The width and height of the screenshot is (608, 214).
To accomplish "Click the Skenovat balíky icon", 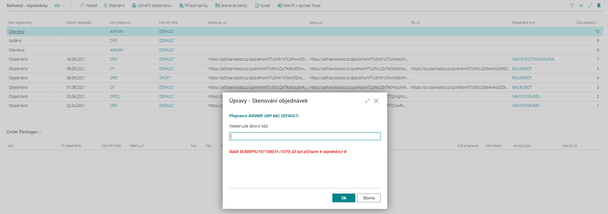I will tap(217, 5).
